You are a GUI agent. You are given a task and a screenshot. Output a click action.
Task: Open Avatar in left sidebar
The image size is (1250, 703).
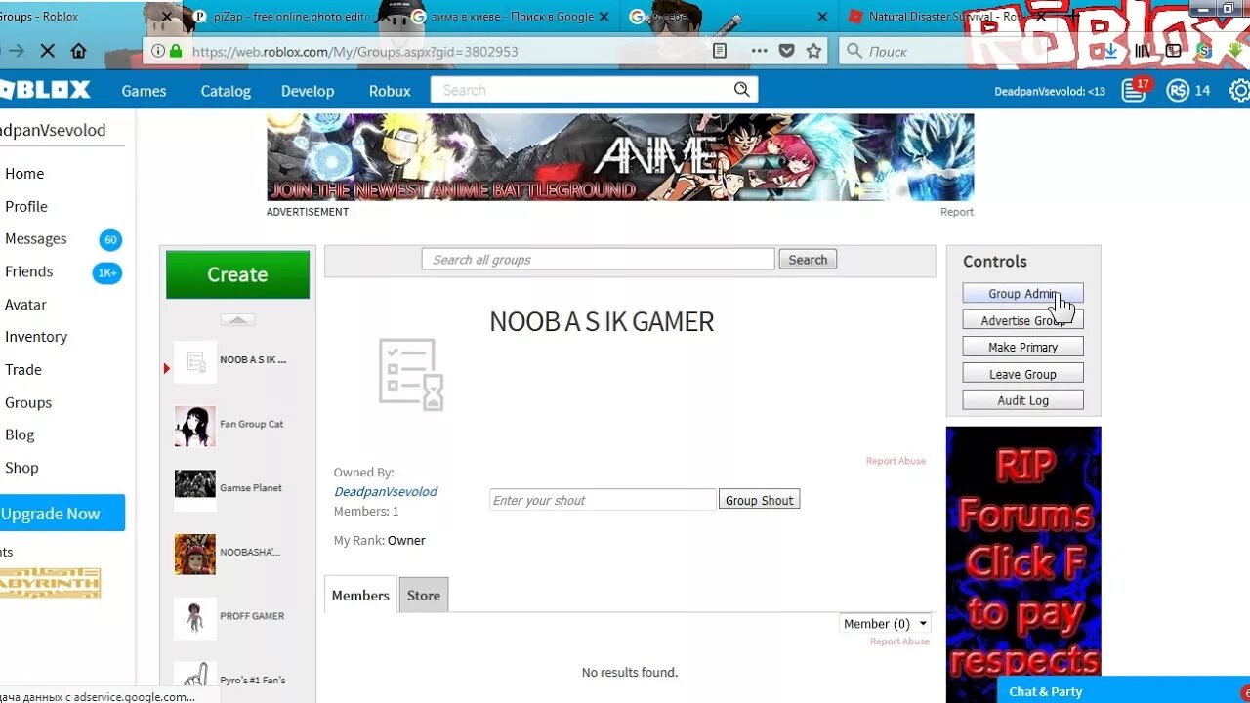pos(25,305)
